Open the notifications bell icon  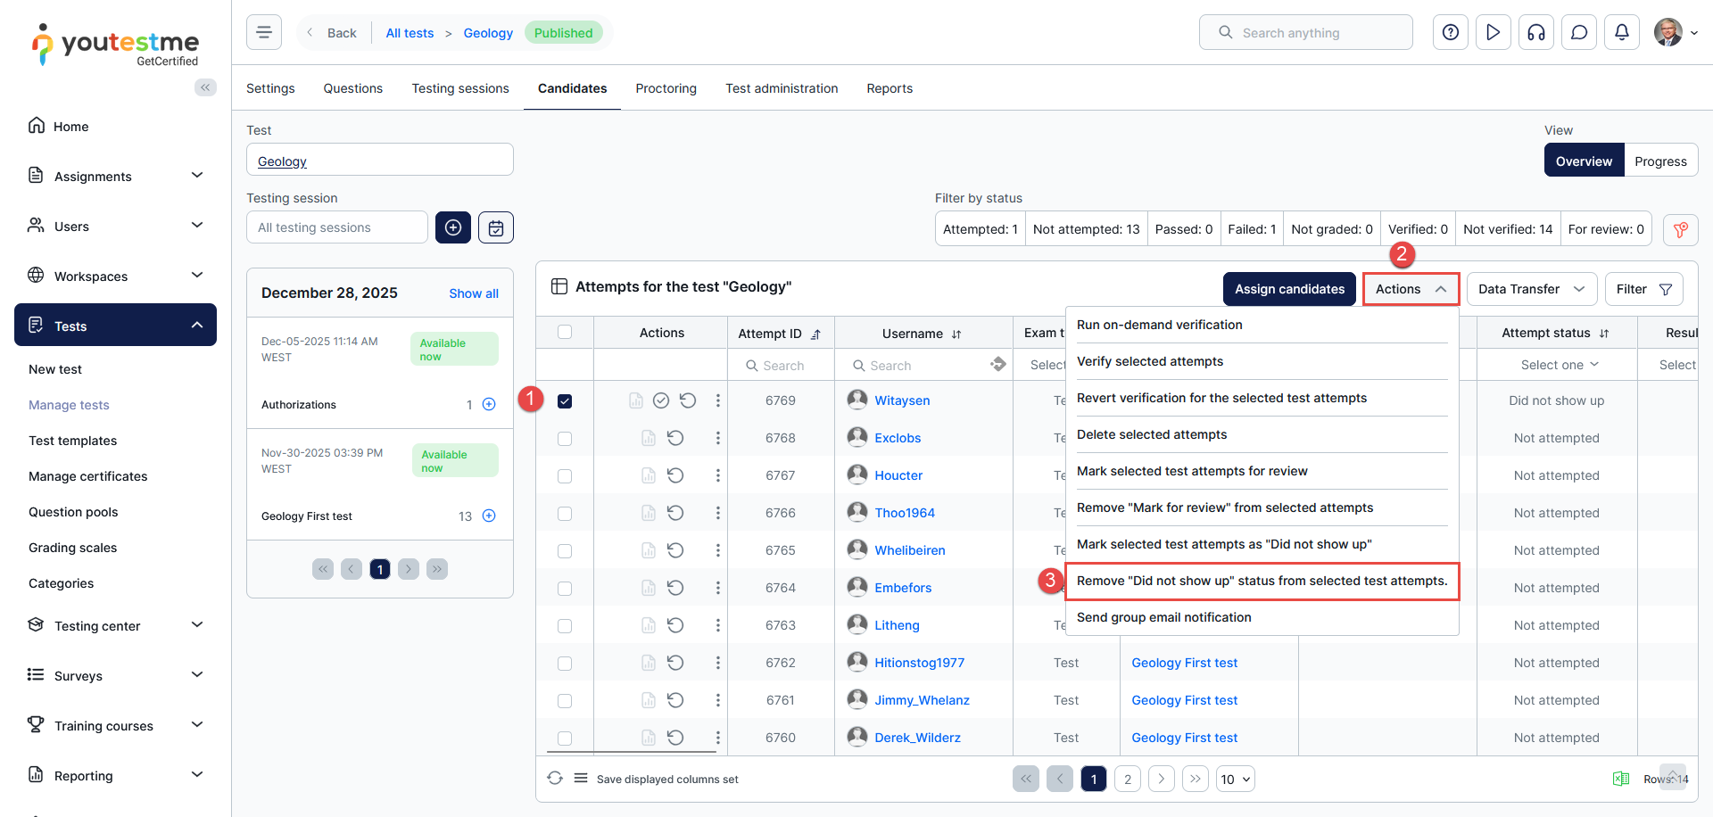pyautogui.click(x=1621, y=33)
